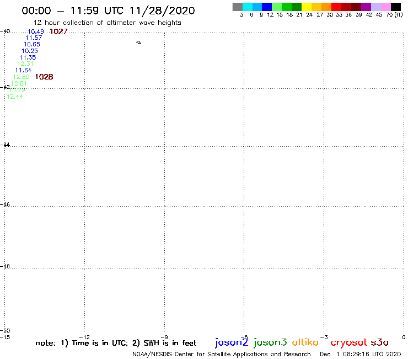Click the -46 latitude axis label

click(5, 204)
